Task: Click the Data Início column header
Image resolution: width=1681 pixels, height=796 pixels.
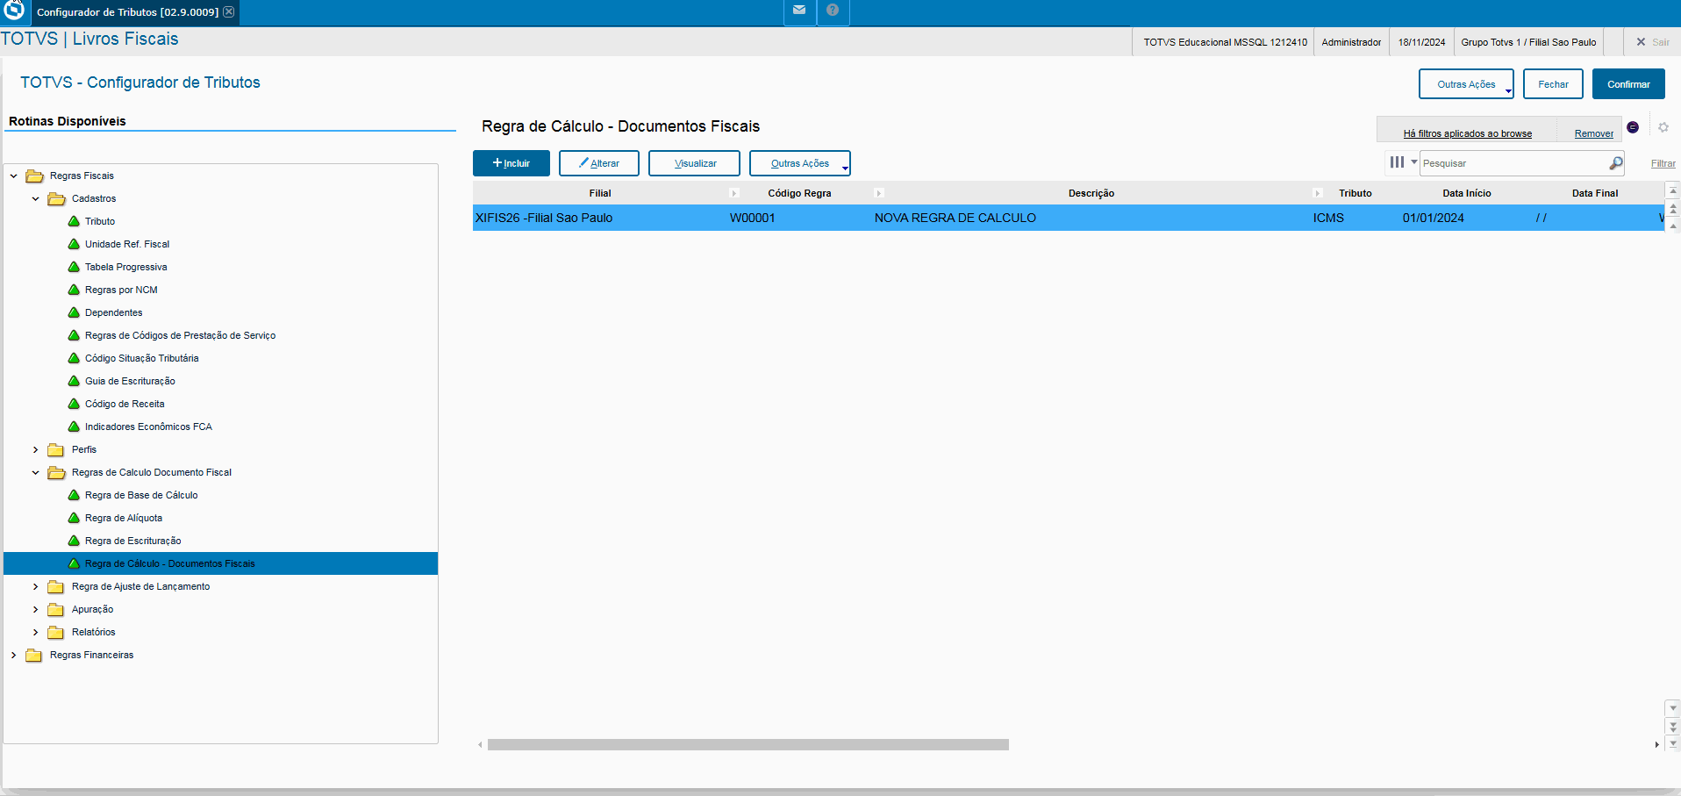Action: click(x=1466, y=193)
